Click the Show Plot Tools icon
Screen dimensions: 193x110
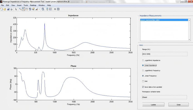tap(58, 9)
